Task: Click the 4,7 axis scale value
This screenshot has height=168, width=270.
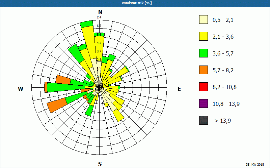Action: coord(99,43)
